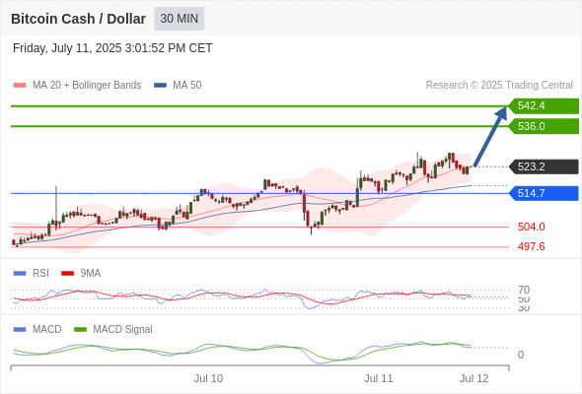The height and width of the screenshot is (394, 582).
Task: Click the 514.7 blue pivot label
Action: tap(544, 193)
